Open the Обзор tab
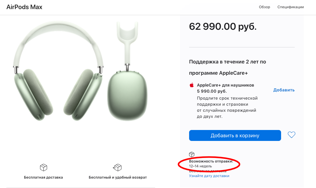The width and height of the screenshot is (316, 188). point(264,7)
